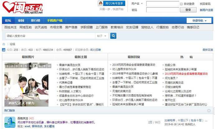The width and height of the screenshot is (215, 129).
Task: Open the 用户名 login type dropdown
Action: coord(137,4)
